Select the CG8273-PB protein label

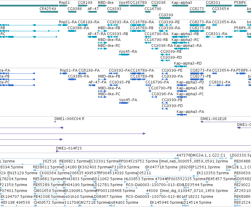pyautogui.click(x=201, y=76)
